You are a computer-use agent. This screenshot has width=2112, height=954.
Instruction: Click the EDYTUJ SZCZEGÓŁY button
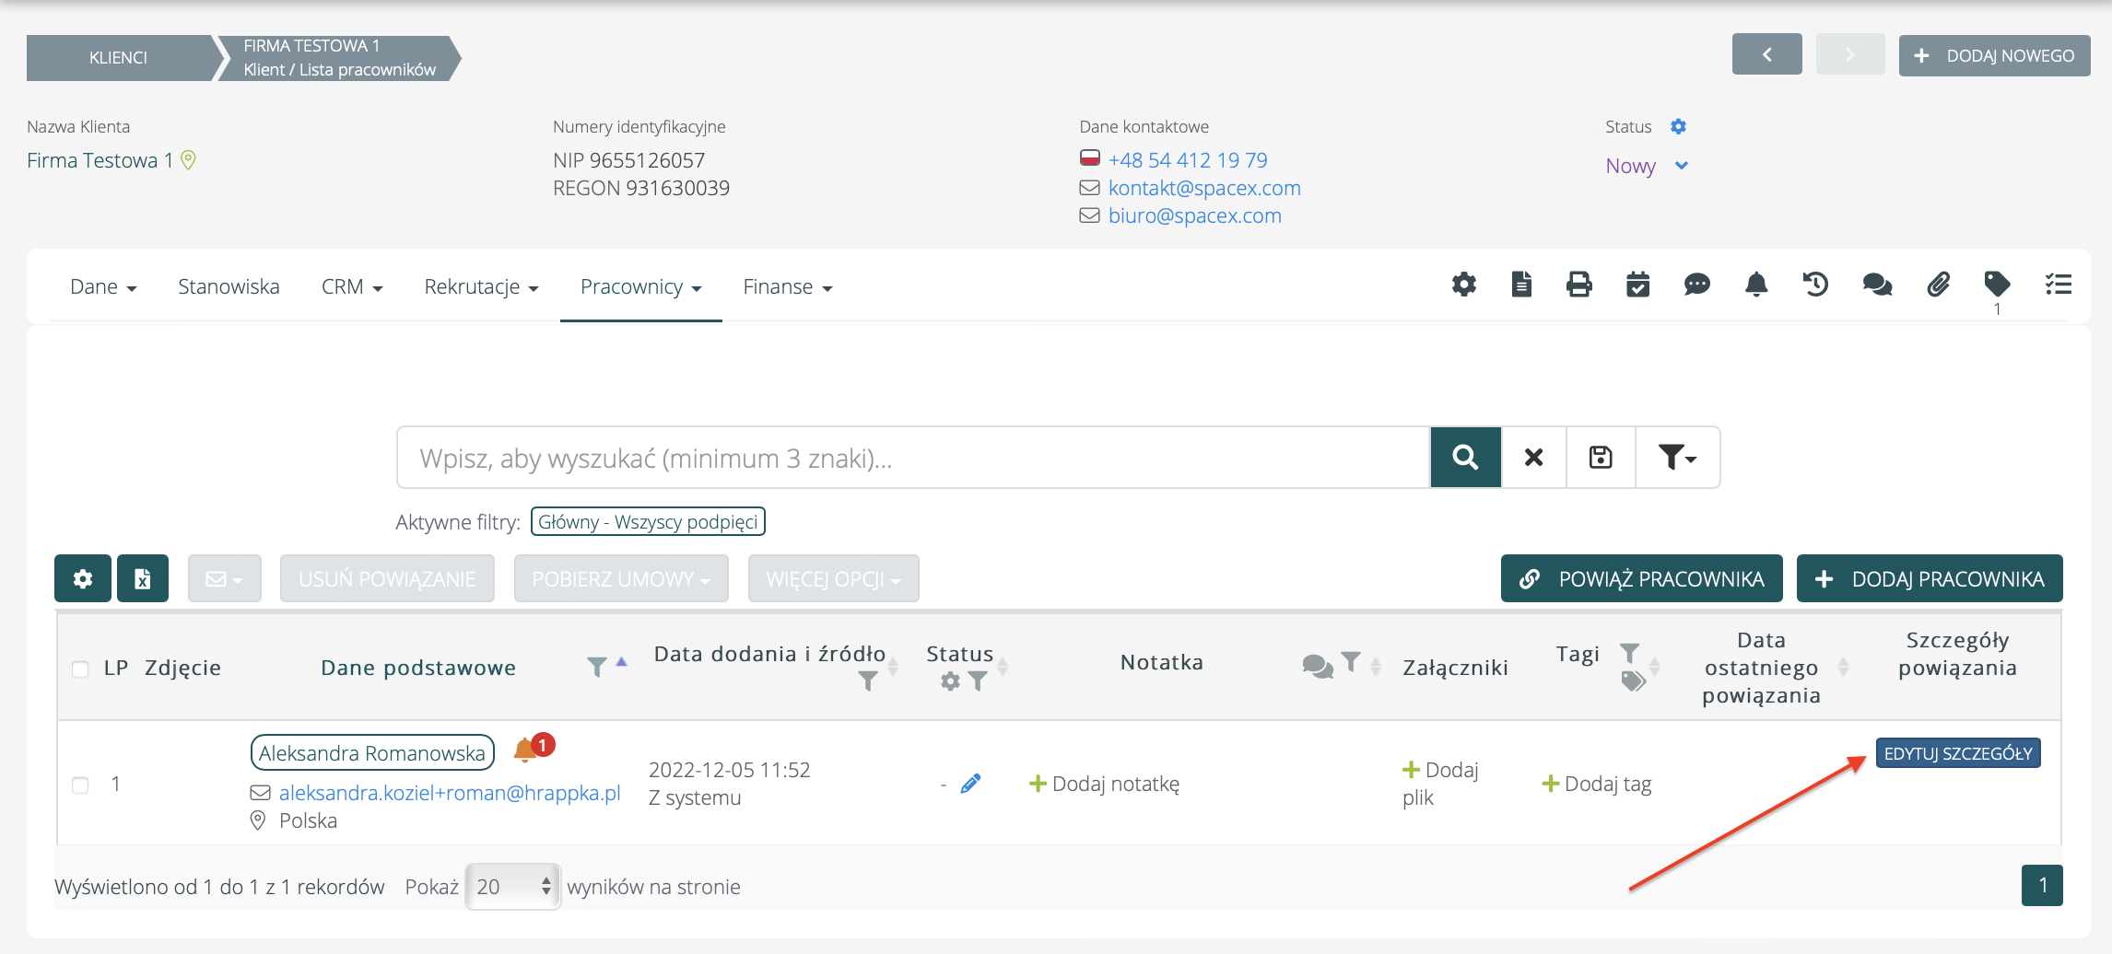[1957, 753]
